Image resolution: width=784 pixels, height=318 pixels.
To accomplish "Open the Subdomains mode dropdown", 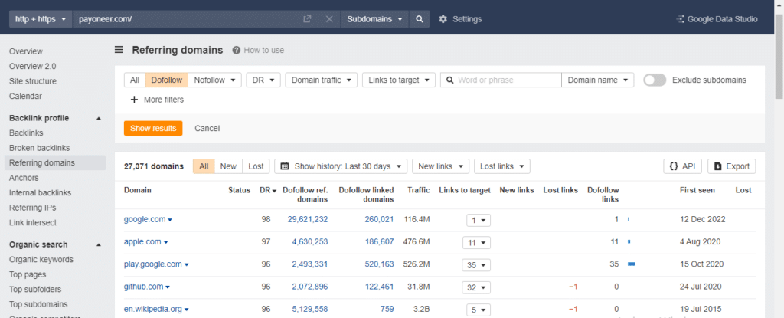I will pyautogui.click(x=375, y=19).
